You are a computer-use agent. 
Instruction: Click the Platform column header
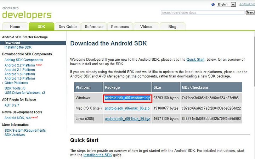coord(89,87)
